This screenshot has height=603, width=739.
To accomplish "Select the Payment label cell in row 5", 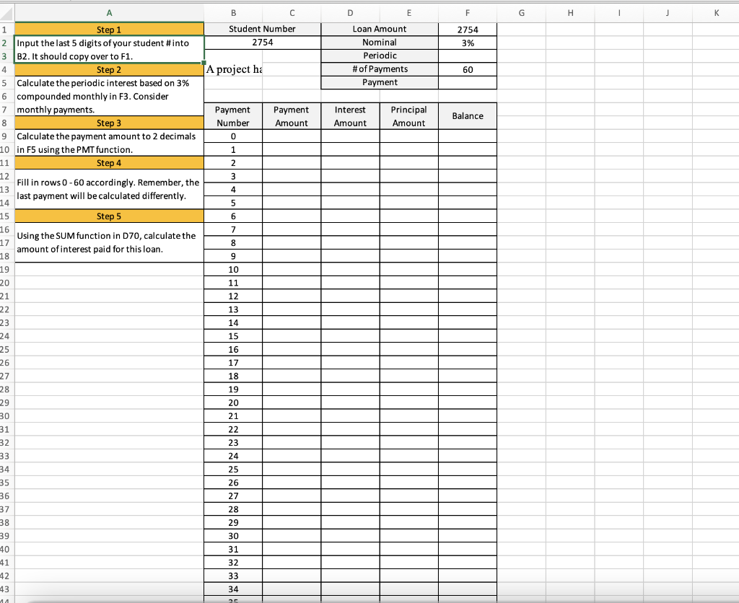I will [x=380, y=82].
